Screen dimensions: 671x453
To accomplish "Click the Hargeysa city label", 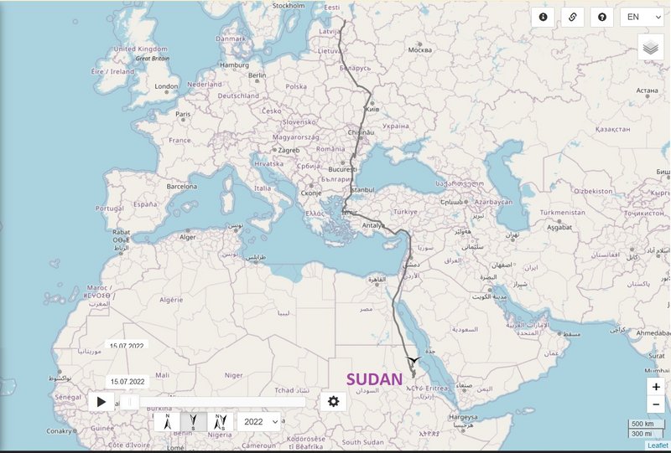I will coord(463,417).
